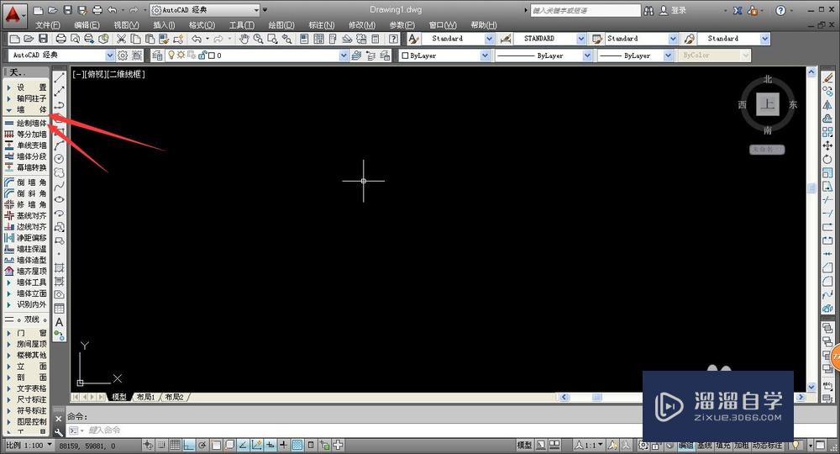This screenshot has height=454, width=840.
Task: Open the 绘图(D) menu
Action: click(x=281, y=25)
